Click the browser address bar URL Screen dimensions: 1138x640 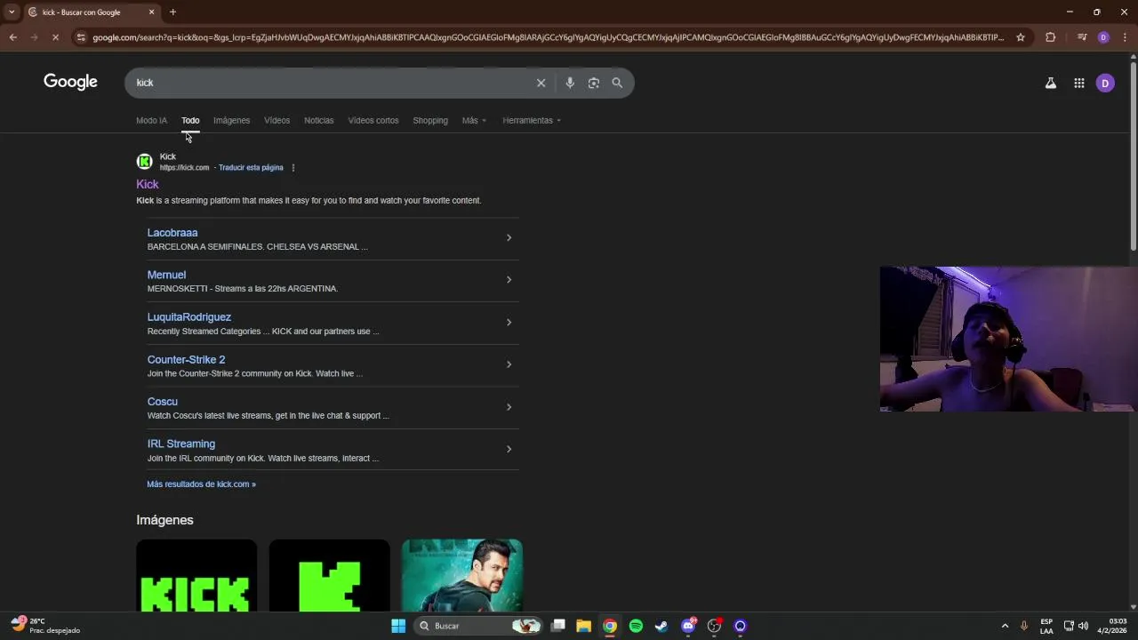point(548,37)
